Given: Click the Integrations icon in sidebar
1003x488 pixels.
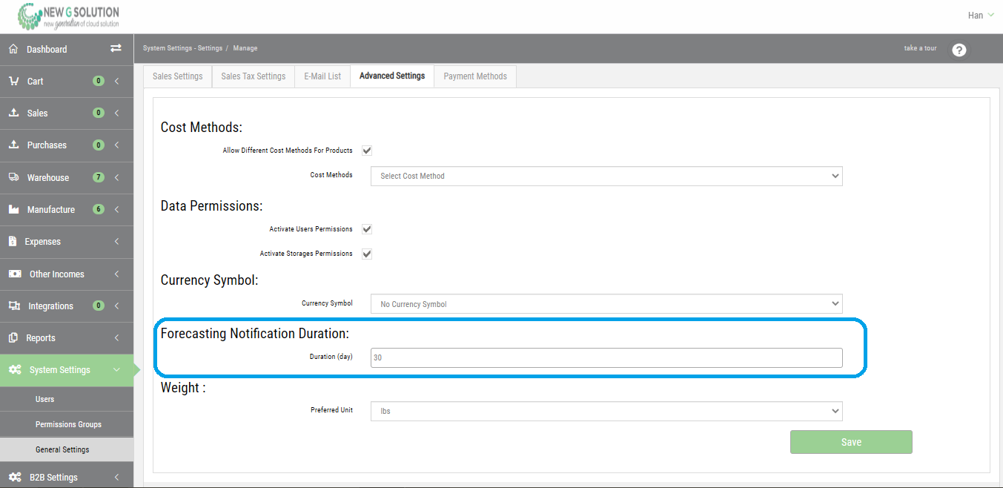Looking at the screenshot, I should pyautogui.click(x=14, y=306).
